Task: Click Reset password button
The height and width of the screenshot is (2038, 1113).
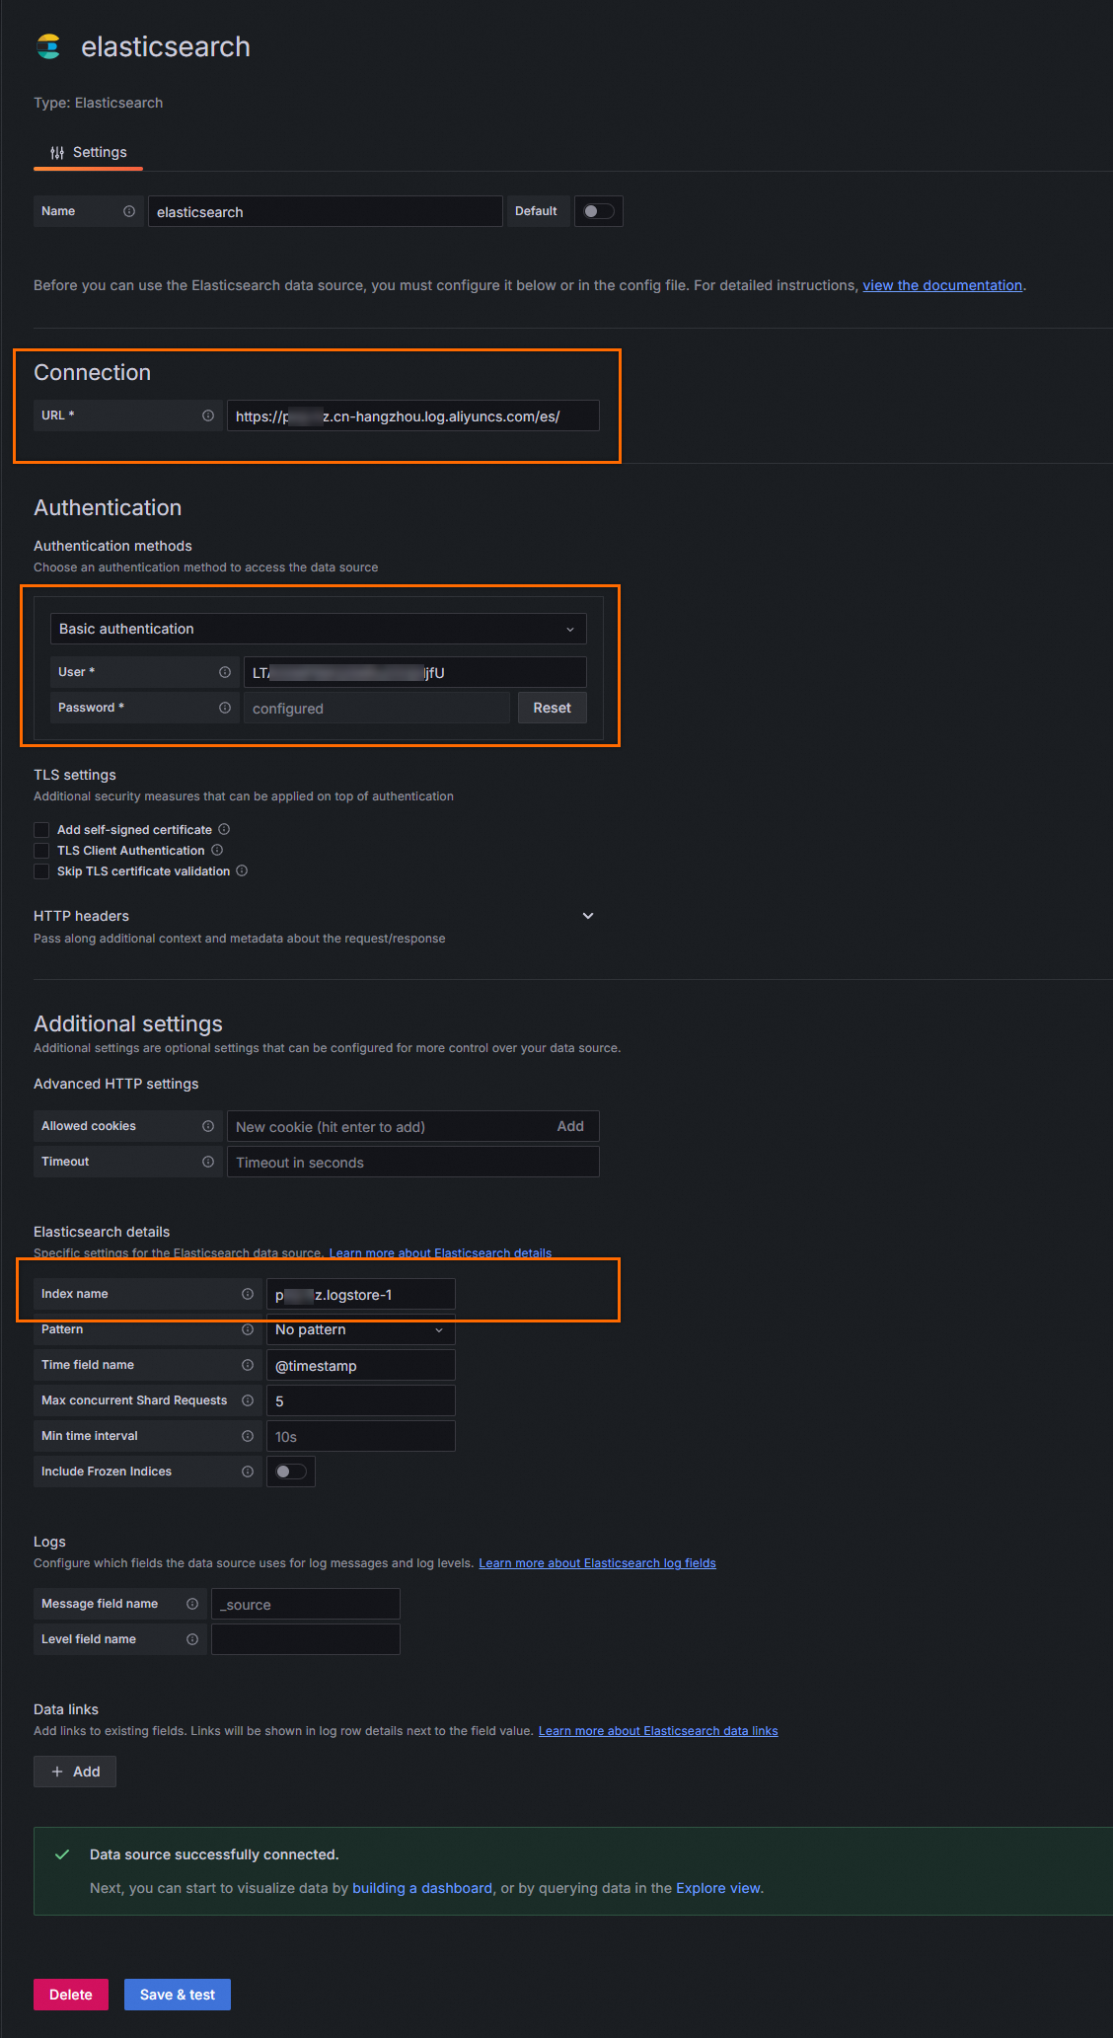Action: tap(553, 708)
